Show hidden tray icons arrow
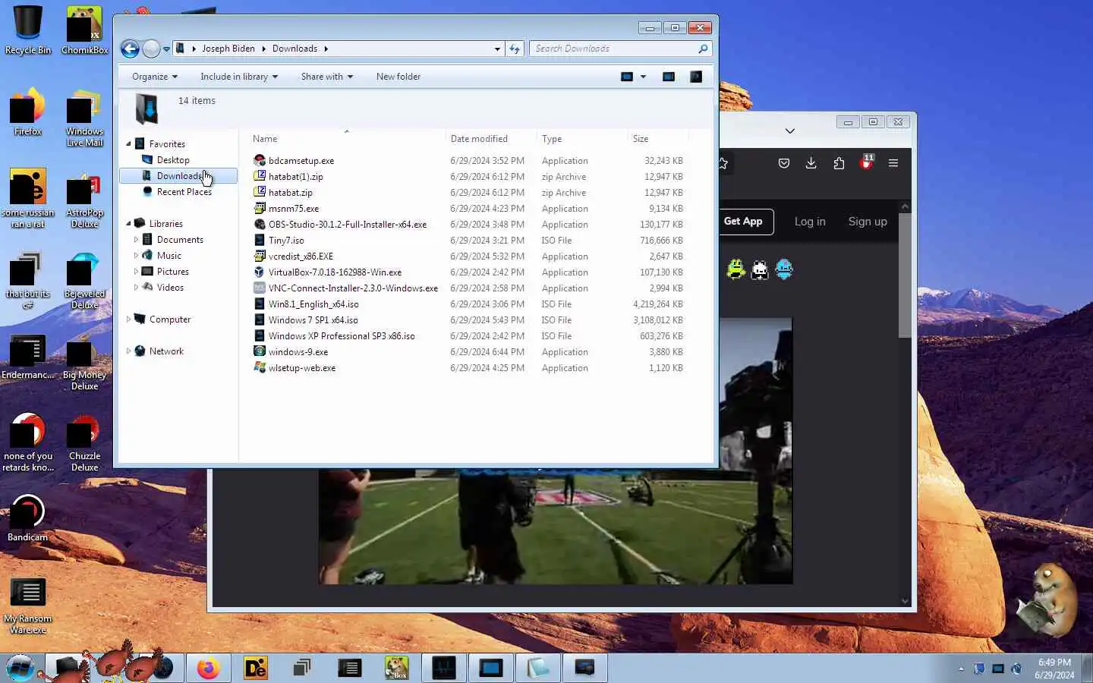Screen dimensions: 1093x683 point(961,669)
